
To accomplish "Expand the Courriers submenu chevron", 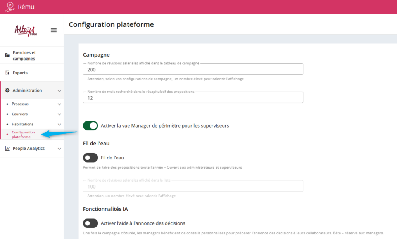I will [x=59, y=114].
